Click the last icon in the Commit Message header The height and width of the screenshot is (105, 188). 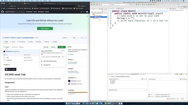click(186, 79)
